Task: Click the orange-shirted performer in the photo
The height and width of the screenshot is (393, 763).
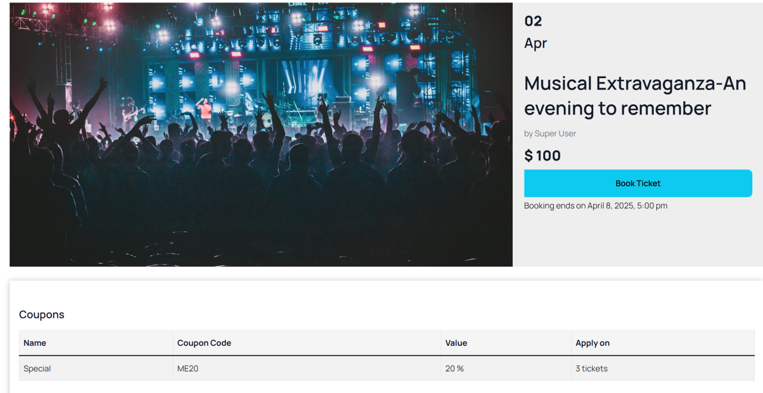Action: 205,110
